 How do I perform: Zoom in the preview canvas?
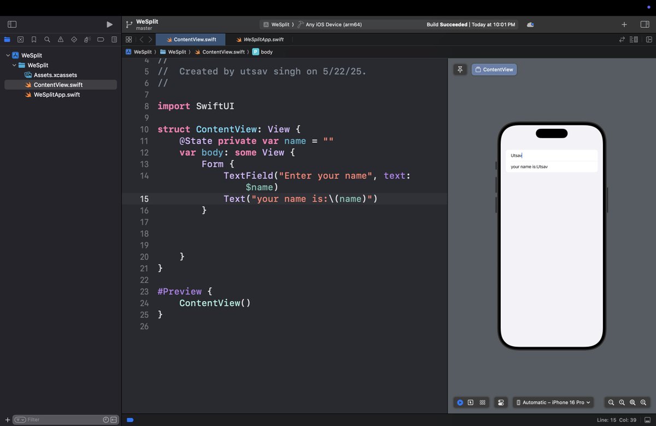pyautogui.click(x=643, y=403)
